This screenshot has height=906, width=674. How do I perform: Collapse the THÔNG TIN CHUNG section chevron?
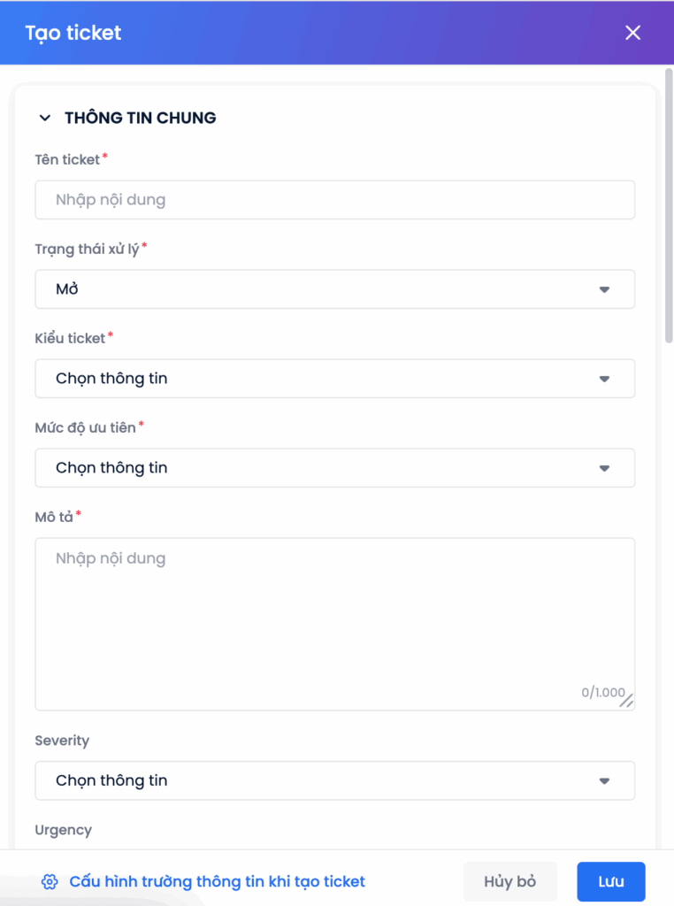(x=45, y=118)
